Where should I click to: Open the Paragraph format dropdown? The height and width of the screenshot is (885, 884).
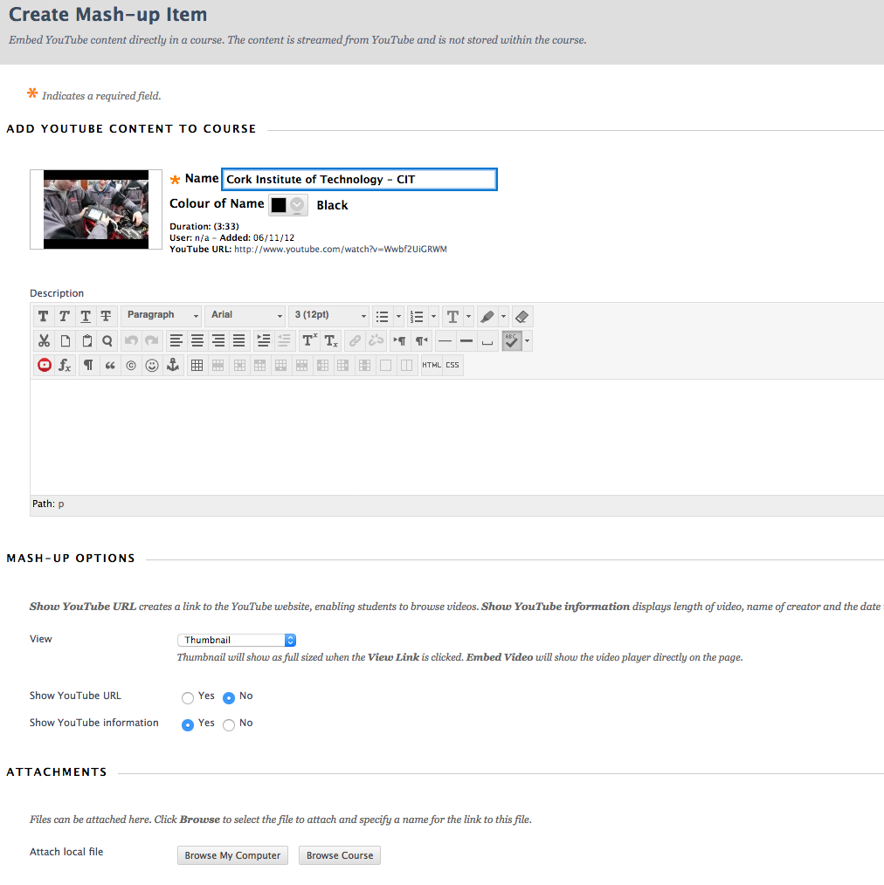tap(162, 315)
